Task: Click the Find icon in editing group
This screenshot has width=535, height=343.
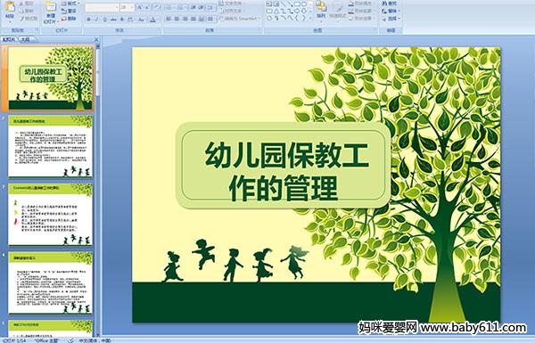Action: click(390, 4)
